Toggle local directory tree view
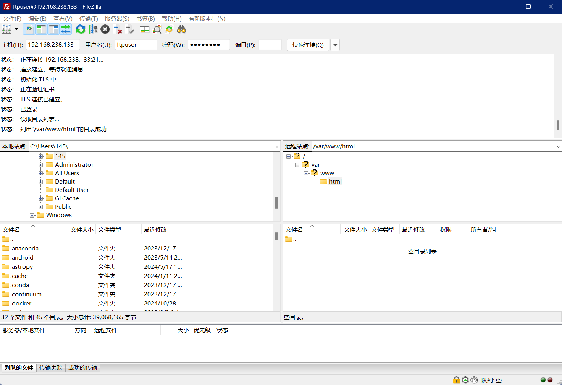Image resolution: width=562 pixels, height=385 pixels. pos(41,29)
